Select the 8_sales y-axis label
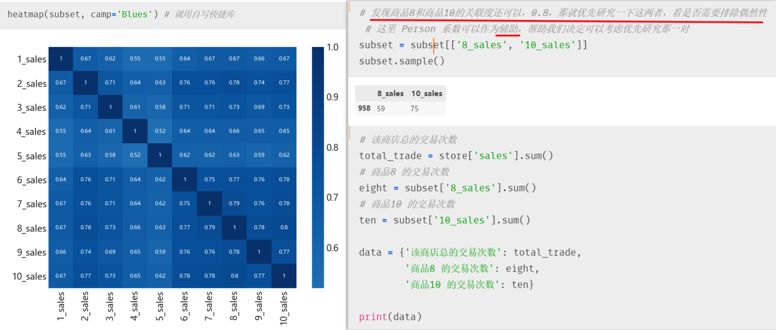The width and height of the screenshot is (776, 330). [32, 228]
